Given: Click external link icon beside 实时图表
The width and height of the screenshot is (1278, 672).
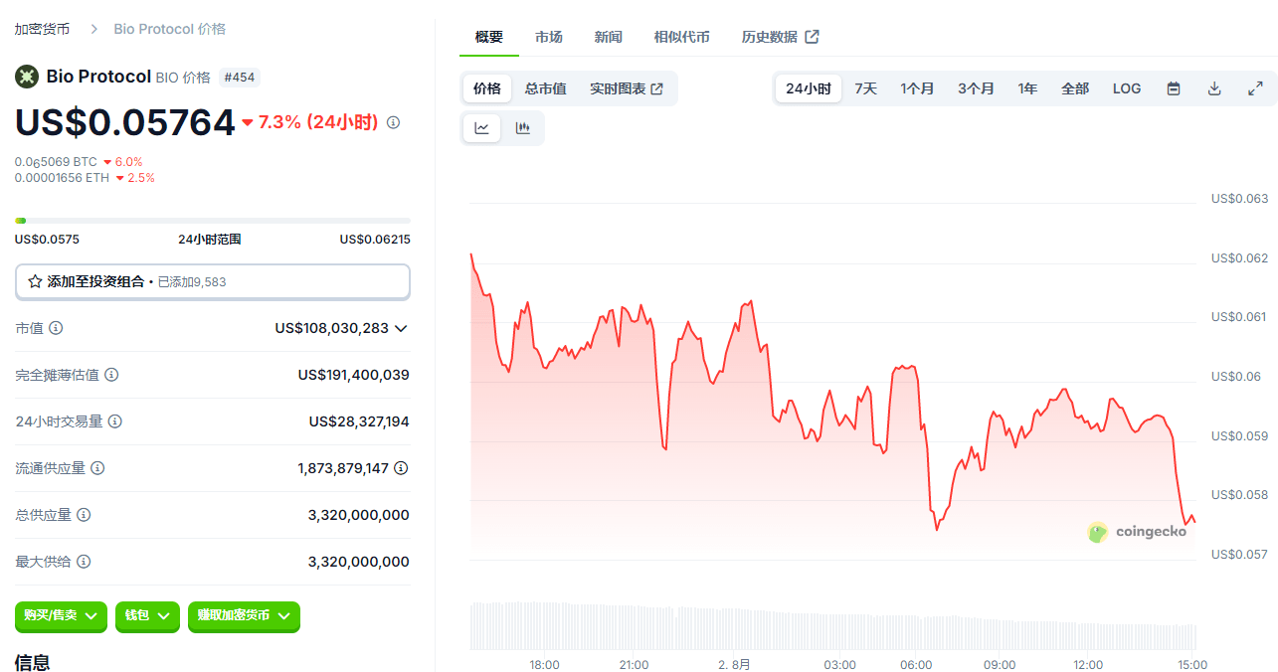Looking at the screenshot, I should tap(657, 88).
